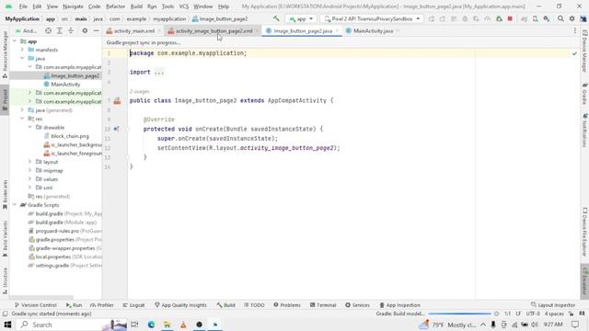Click the Debug app bug icon
The width and height of the screenshot is (589, 331).
tap(499, 18)
